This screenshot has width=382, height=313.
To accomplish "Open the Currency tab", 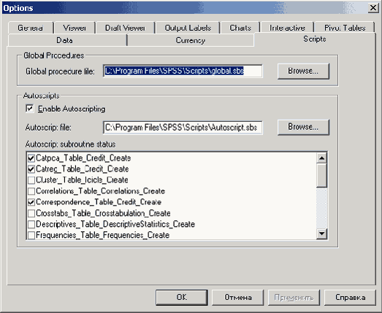I will 190,40.
